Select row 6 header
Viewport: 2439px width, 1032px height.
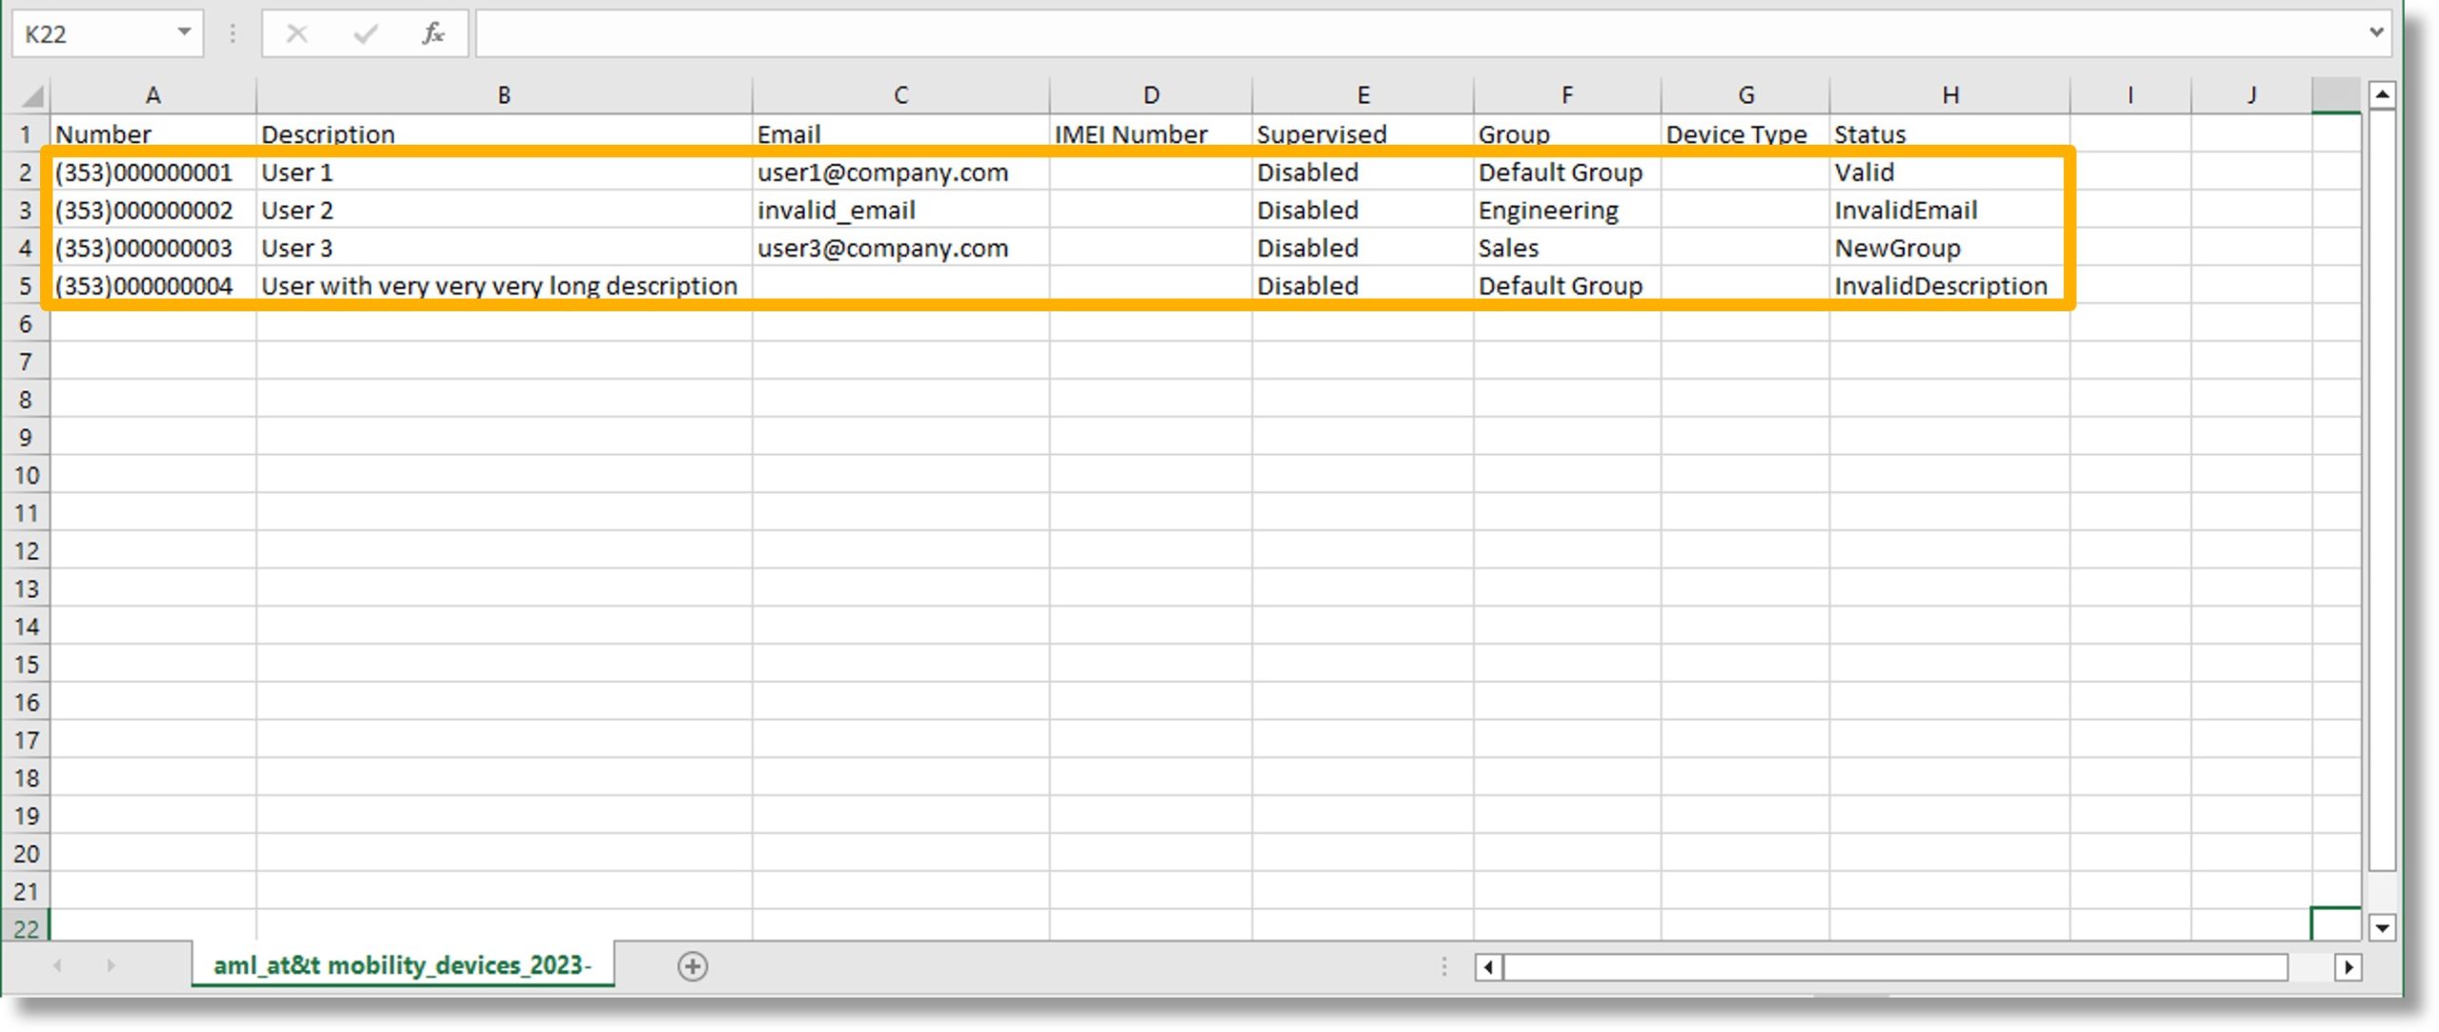tap(26, 324)
